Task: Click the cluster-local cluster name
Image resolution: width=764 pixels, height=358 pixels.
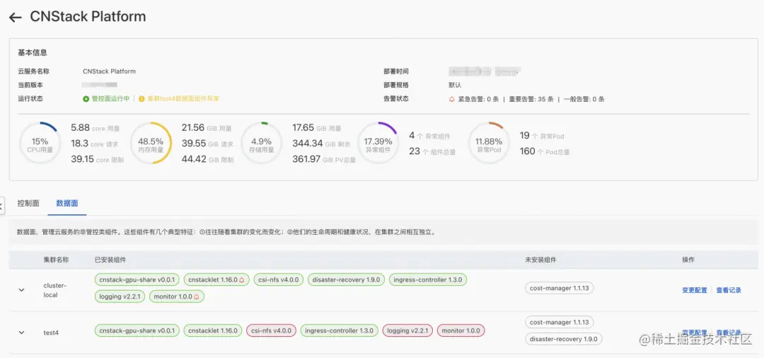Action: tap(54, 290)
